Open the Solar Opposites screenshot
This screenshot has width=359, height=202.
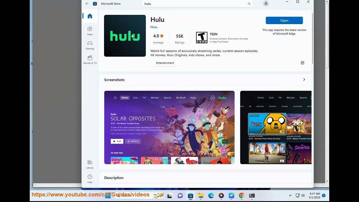click(x=169, y=127)
